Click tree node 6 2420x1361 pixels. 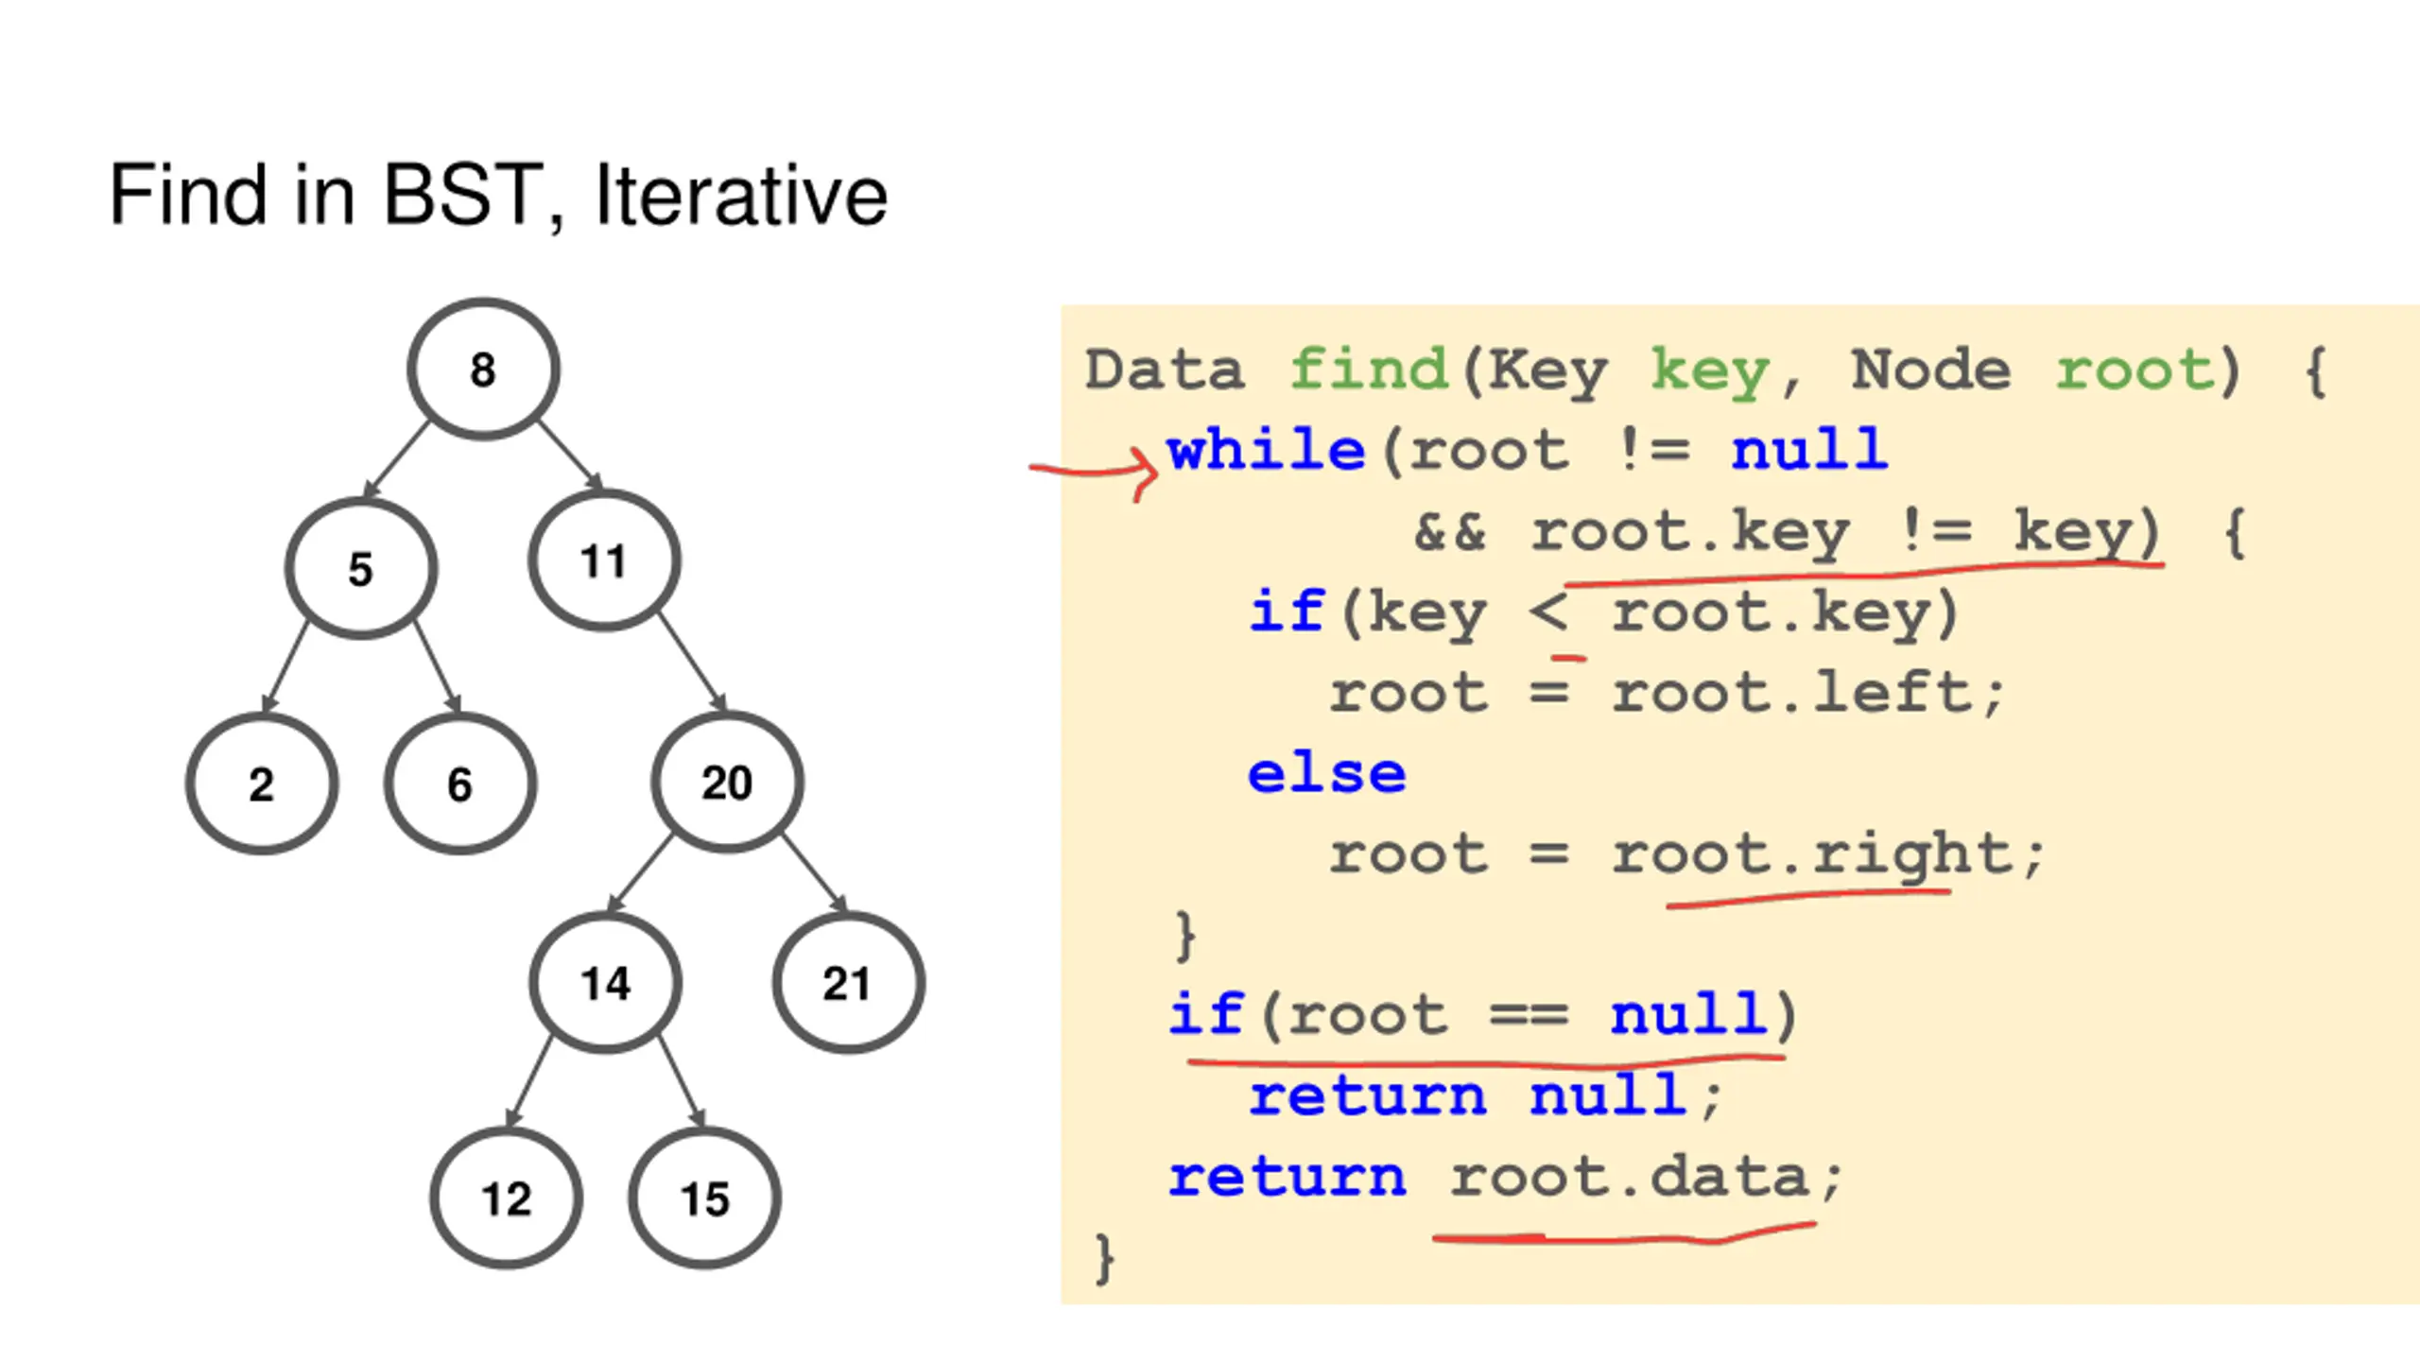tap(460, 784)
